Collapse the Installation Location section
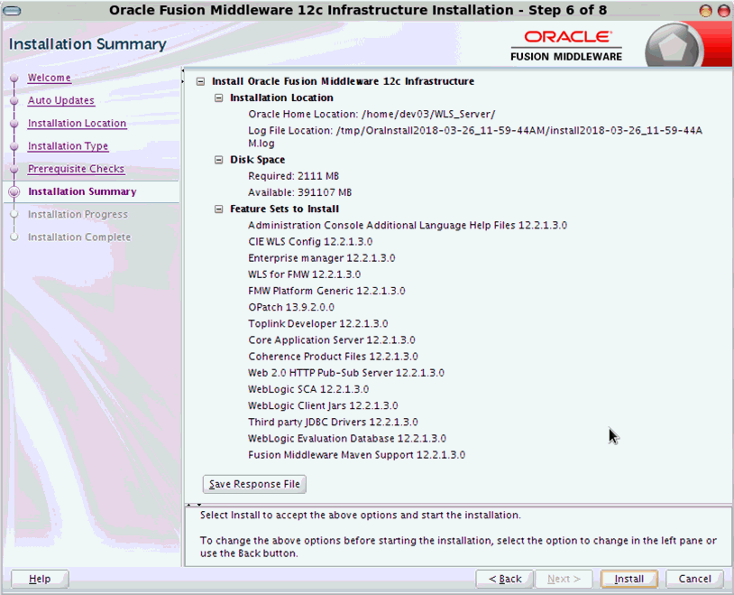 [x=218, y=98]
